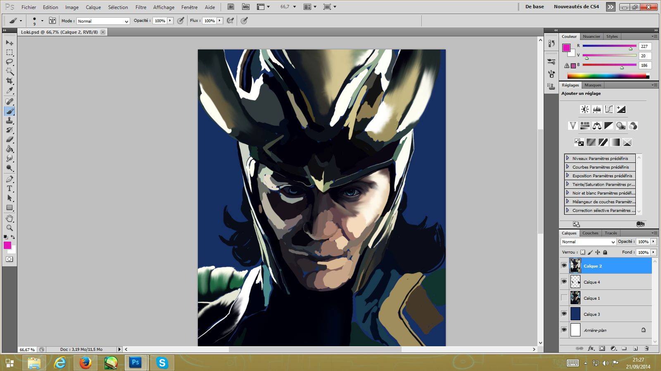Hide the Calque 3 layer
This screenshot has width=661, height=371.
[x=564, y=314]
